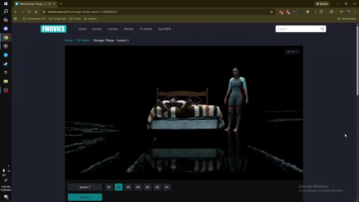Screen dimensions: 359x202
Task: Select episode 07
Action: 109,187
